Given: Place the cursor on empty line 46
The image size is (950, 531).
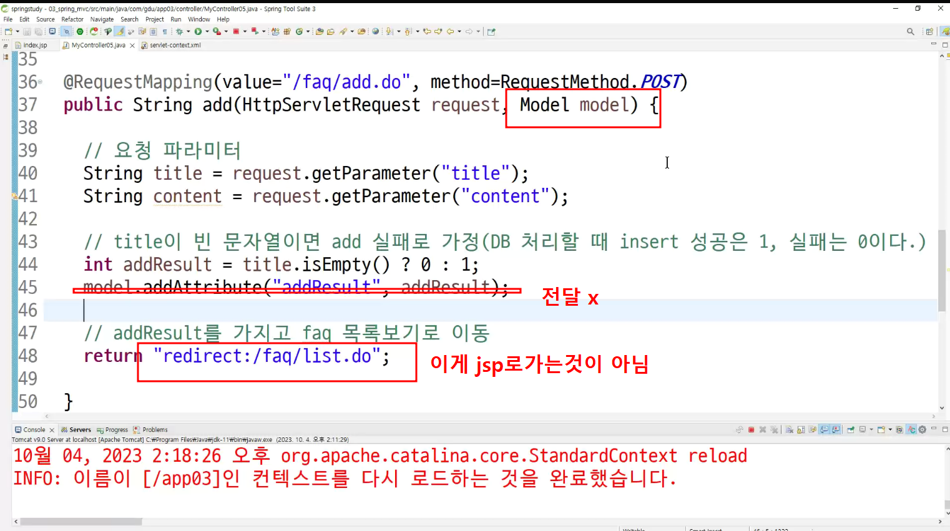Looking at the screenshot, I should 490,310.
